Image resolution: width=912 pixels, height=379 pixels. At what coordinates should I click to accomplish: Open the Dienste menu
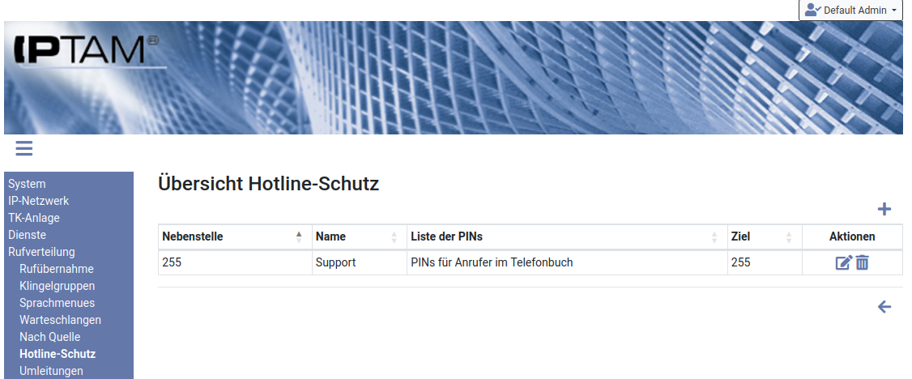tap(27, 235)
